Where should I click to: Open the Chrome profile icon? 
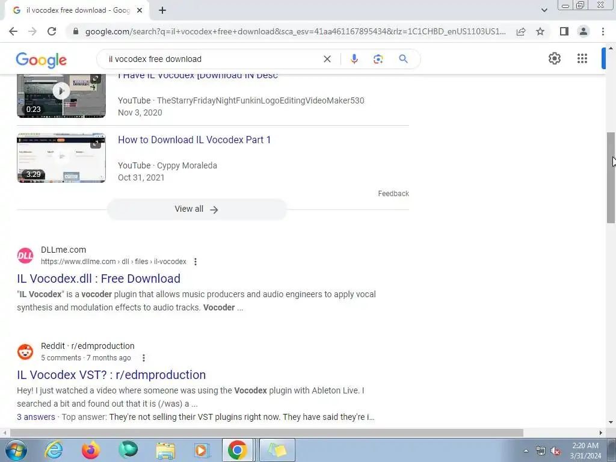pyautogui.click(x=584, y=31)
